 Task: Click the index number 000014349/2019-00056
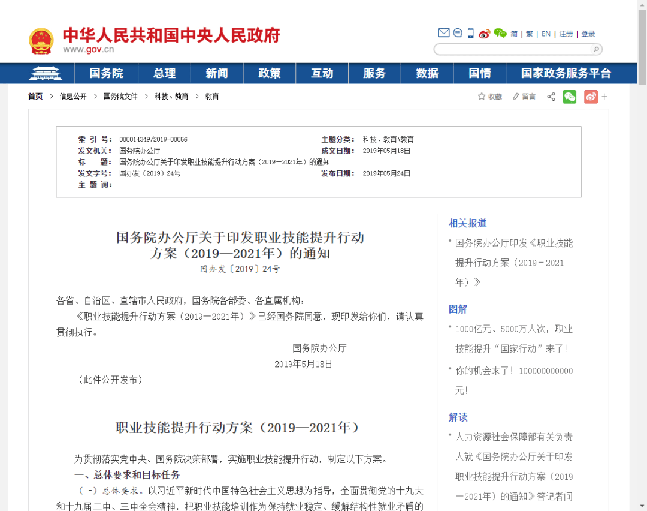click(153, 139)
